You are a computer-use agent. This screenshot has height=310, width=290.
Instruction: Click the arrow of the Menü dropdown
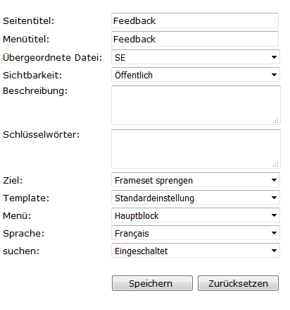click(274, 215)
